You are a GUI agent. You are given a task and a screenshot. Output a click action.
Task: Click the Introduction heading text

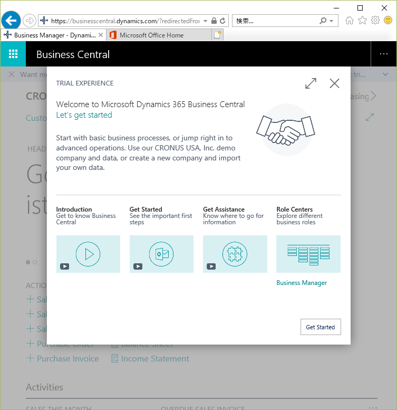74,209
